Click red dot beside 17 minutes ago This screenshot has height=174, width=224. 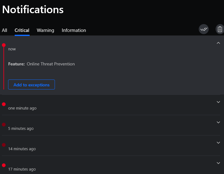coord(4,165)
